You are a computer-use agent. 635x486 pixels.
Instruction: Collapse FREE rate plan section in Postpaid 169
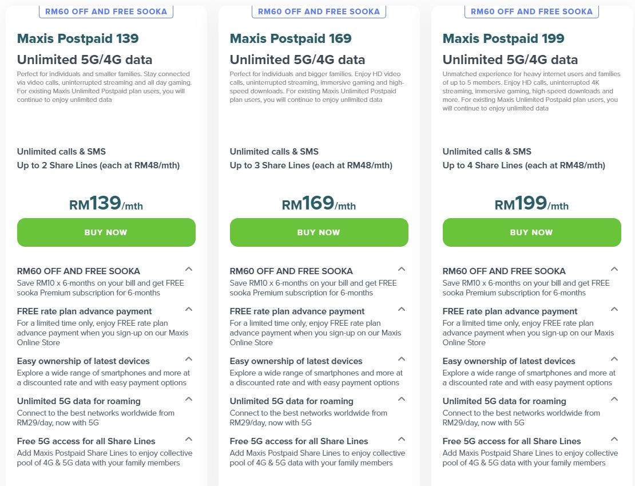[402, 309]
